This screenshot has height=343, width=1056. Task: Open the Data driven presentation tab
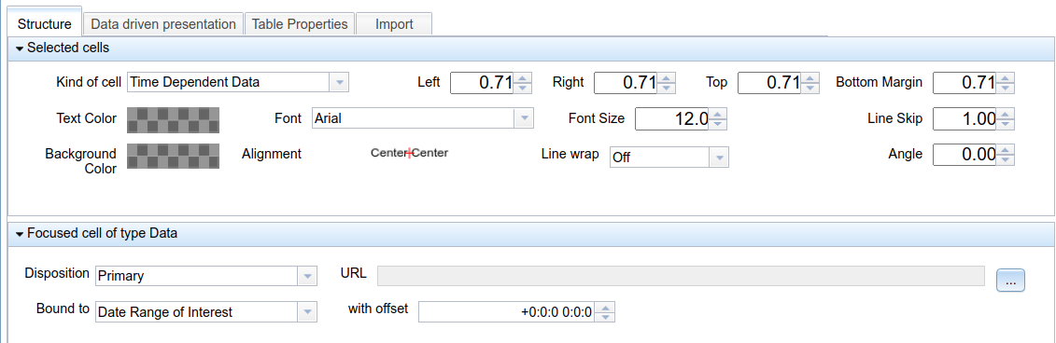(x=163, y=24)
